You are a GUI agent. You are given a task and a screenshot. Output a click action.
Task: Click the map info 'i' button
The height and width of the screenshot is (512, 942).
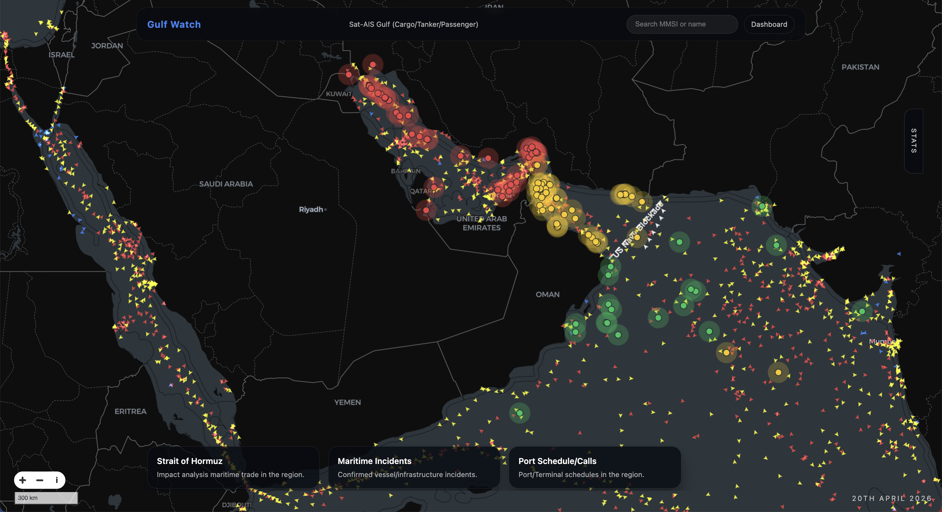57,480
